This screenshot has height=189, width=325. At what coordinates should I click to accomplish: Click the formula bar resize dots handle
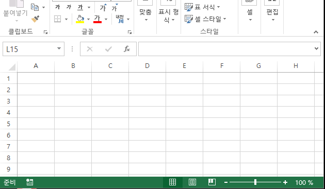72,49
